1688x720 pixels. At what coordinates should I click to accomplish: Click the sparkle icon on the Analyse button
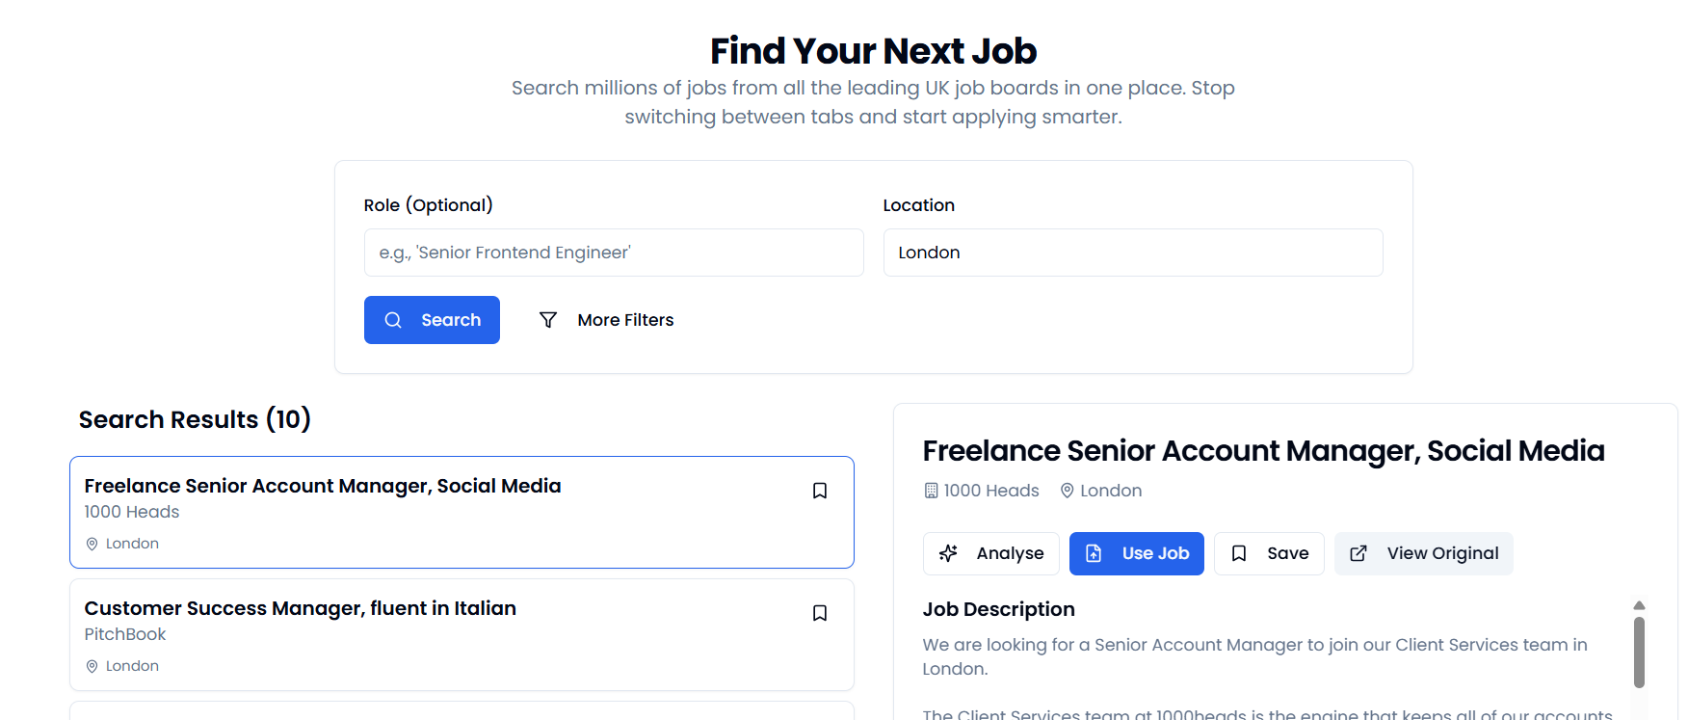point(948,553)
